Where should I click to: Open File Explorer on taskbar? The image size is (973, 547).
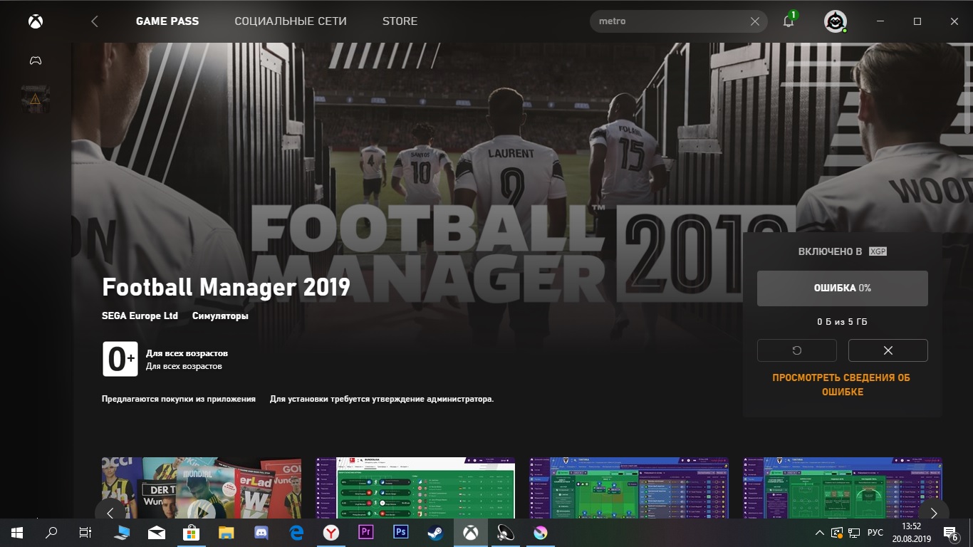click(x=227, y=533)
